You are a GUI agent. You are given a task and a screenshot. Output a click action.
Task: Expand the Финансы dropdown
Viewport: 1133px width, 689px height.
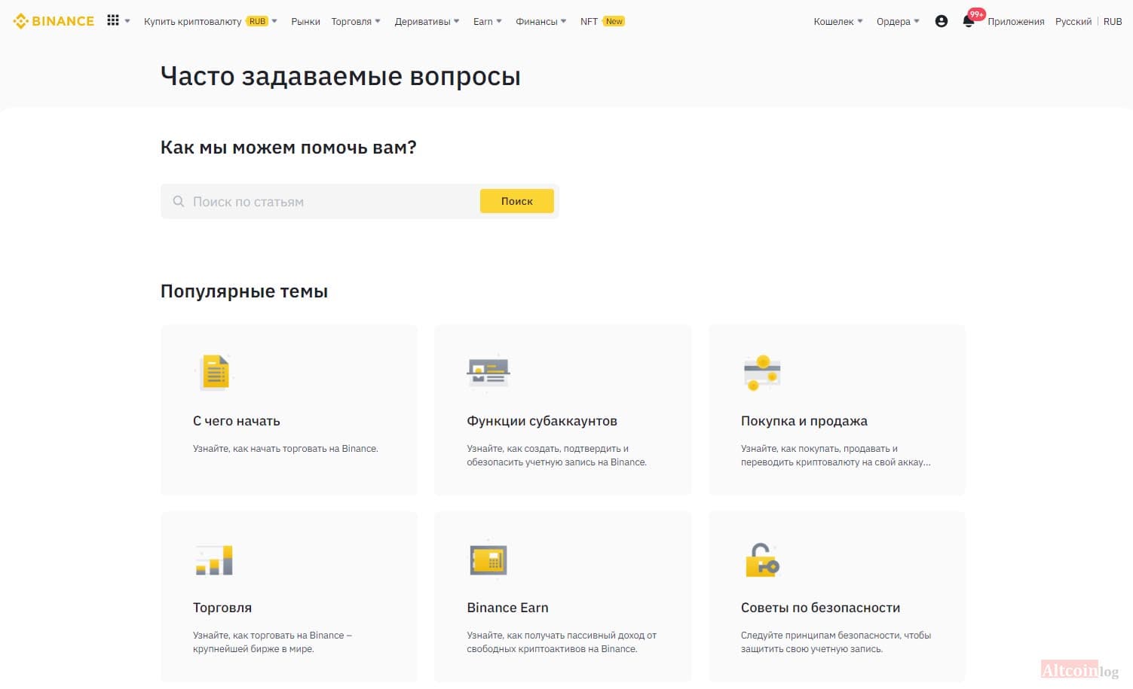(x=540, y=21)
